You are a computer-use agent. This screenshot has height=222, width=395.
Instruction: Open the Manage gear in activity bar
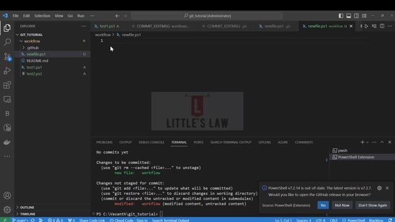(7, 210)
